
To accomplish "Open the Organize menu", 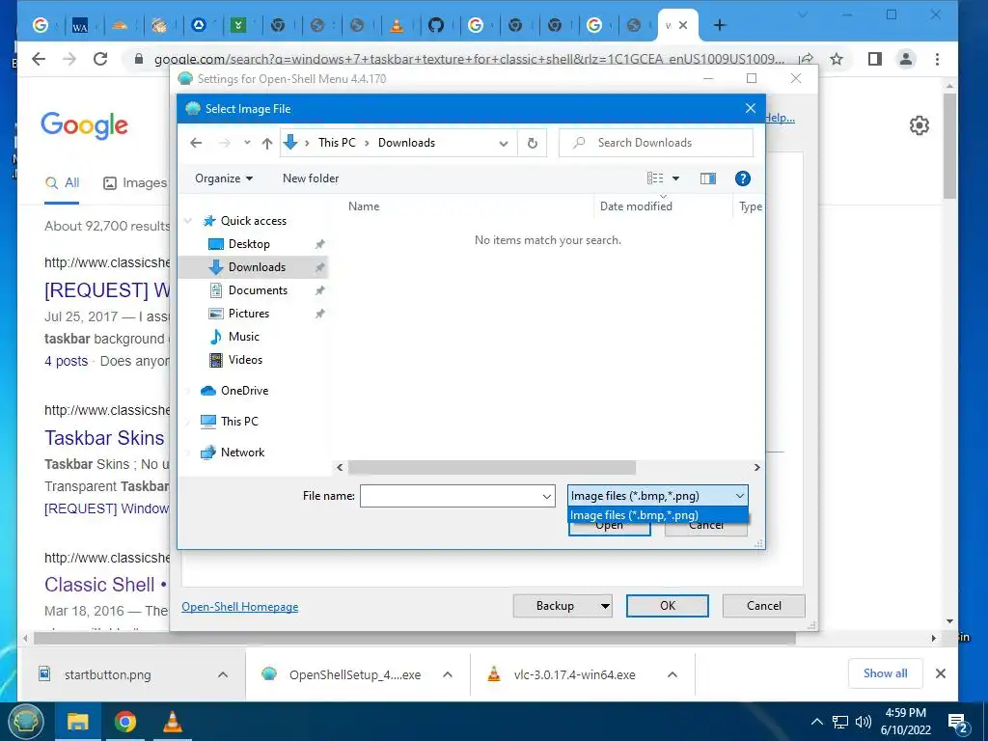I will point(224,178).
